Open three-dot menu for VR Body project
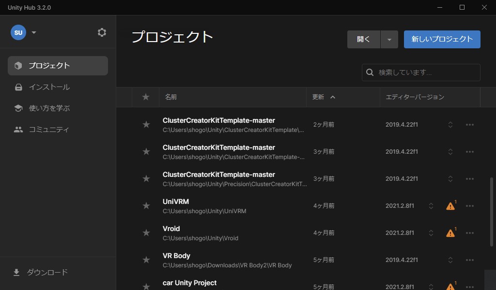496x290 pixels. [469, 260]
